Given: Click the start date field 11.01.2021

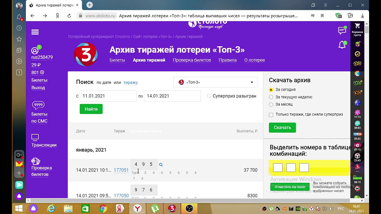Looking at the screenshot, I should [108, 96].
